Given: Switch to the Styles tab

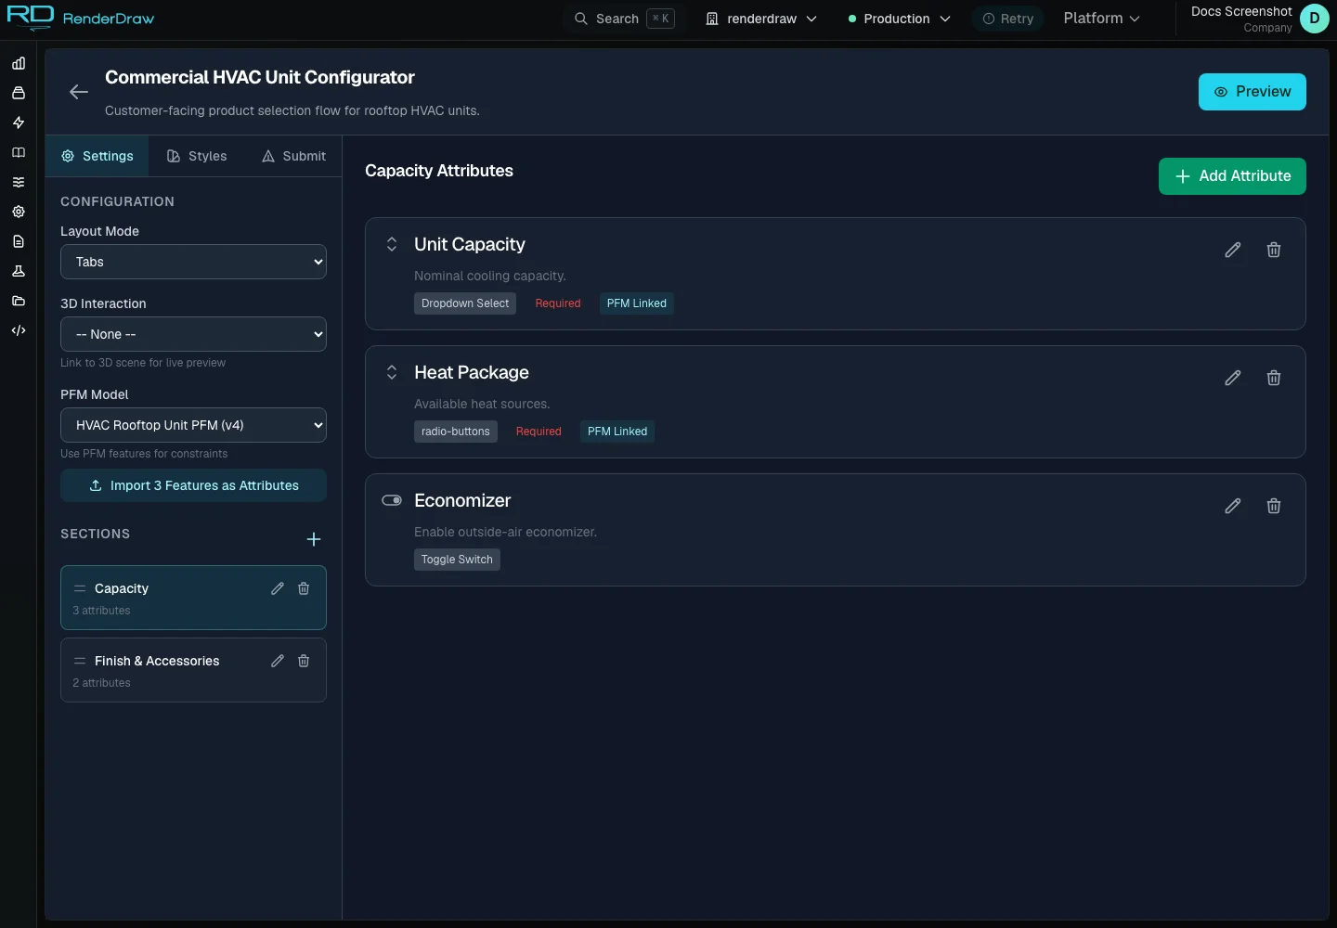Looking at the screenshot, I should click(x=197, y=156).
